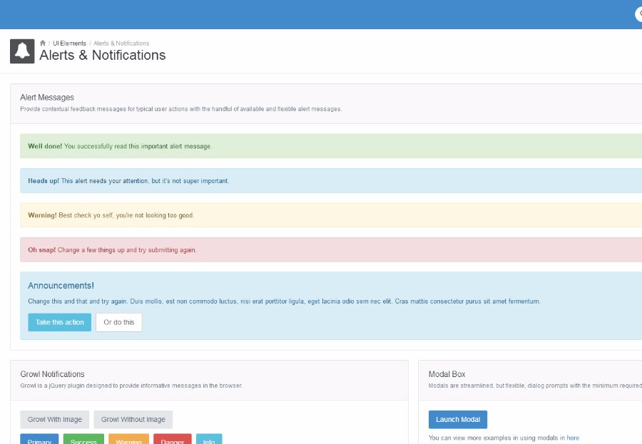Click the search icon in the top bar
Screen dimensions: 642x444
[638, 14]
